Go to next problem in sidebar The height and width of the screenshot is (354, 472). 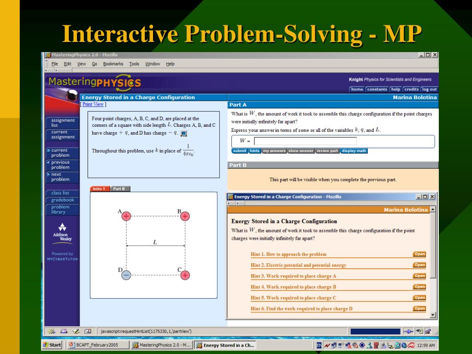[x=62, y=177]
